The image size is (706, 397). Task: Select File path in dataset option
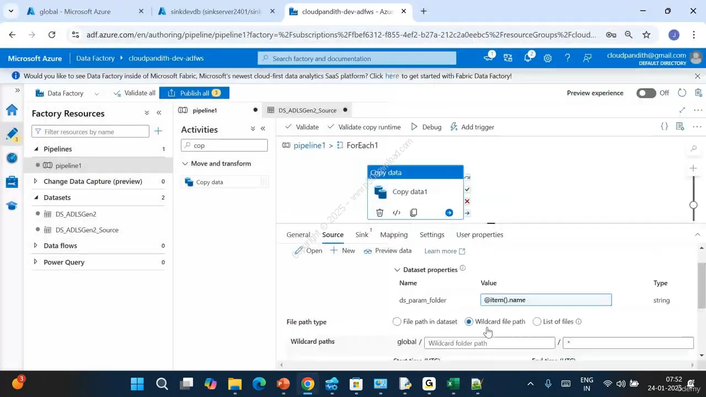[397, 321]
